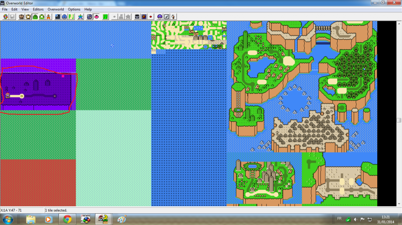Open Google Chrome from the taskbar
Image resolution: width=402 pixels, height=225 pixels.
pos(67,220)
